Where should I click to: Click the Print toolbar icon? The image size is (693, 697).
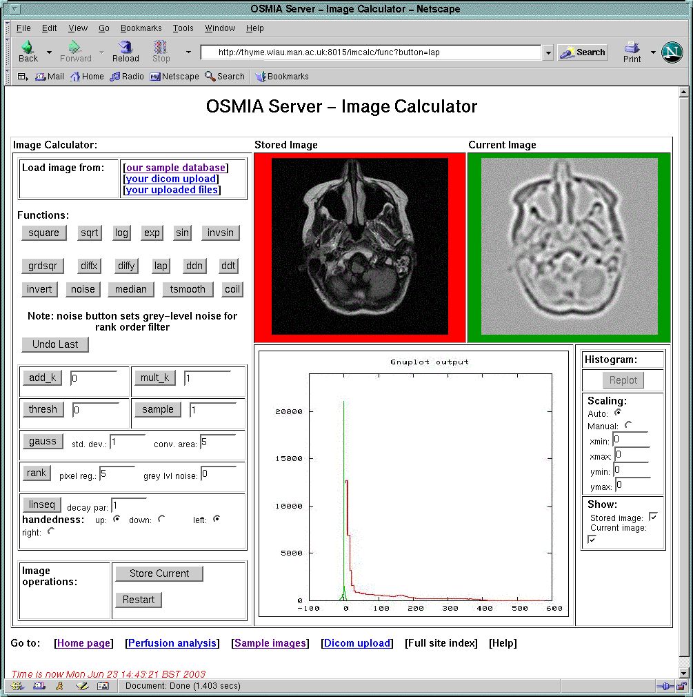click(x=632, y=48)
